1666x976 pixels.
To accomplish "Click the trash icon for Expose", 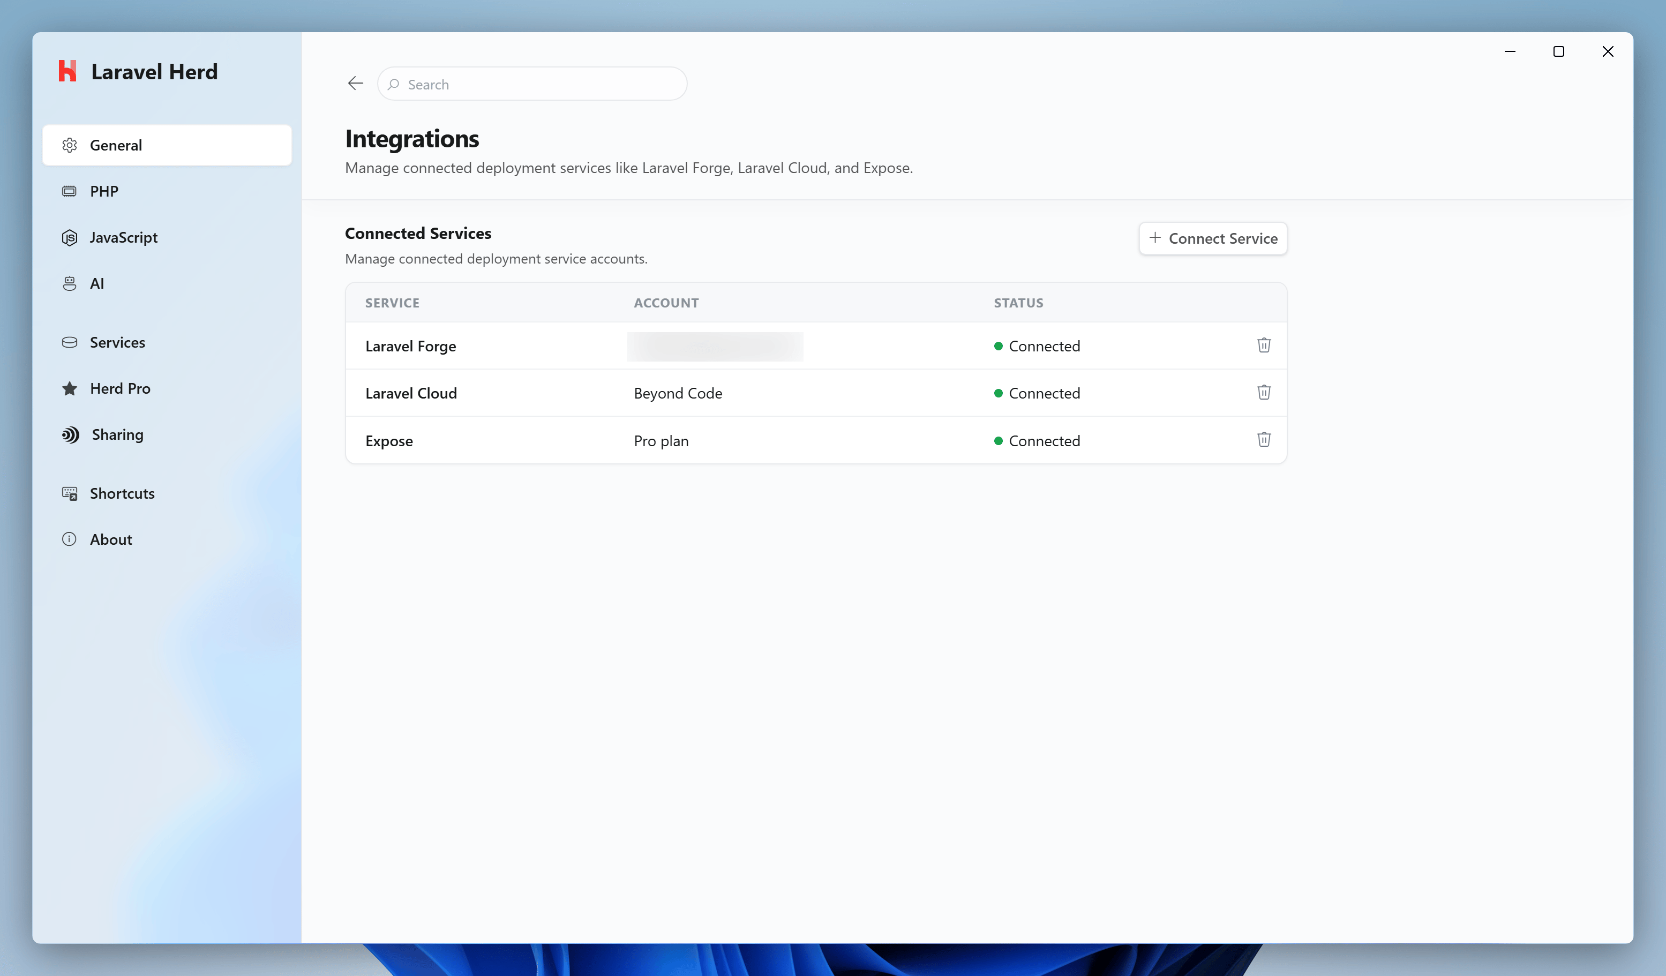I will 1263,440.
